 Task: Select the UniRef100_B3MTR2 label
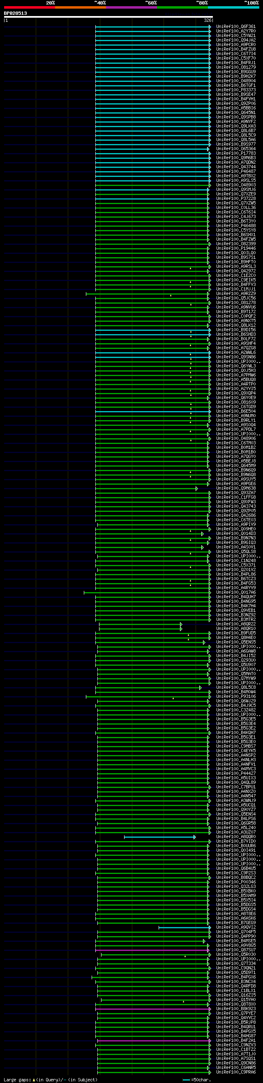click(236, 620)
